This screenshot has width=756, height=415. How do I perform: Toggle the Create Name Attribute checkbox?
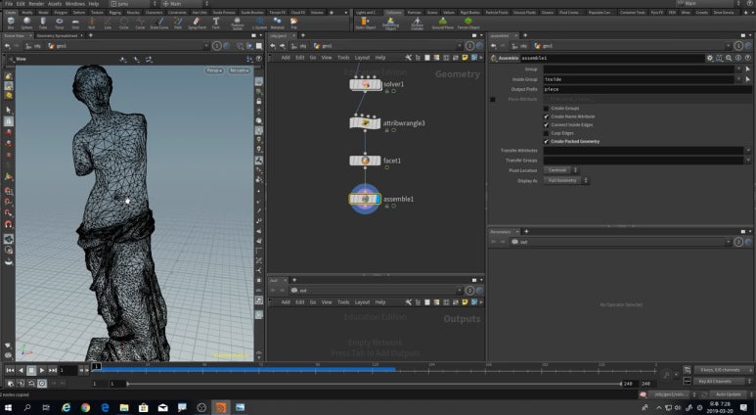547,116
